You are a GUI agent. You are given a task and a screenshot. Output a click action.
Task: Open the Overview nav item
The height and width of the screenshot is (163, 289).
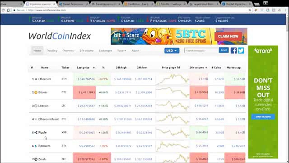tap(68, 50)
